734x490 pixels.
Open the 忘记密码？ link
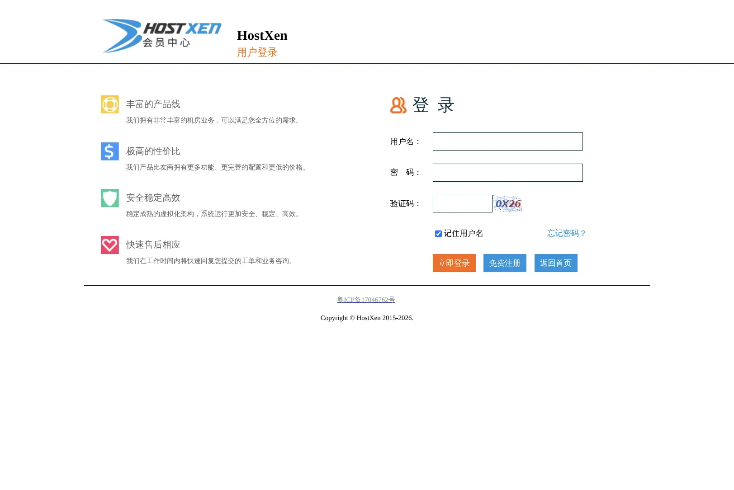[567, 233]
